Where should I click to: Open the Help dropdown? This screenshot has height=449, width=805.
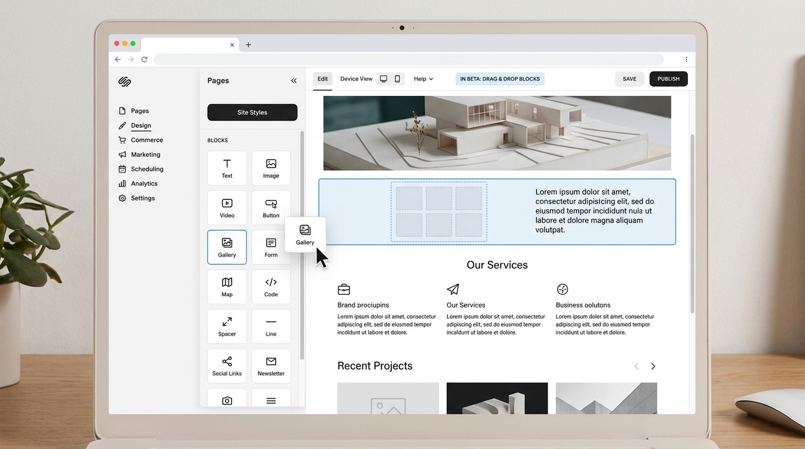pyautogui.click(x=423, y=78)
